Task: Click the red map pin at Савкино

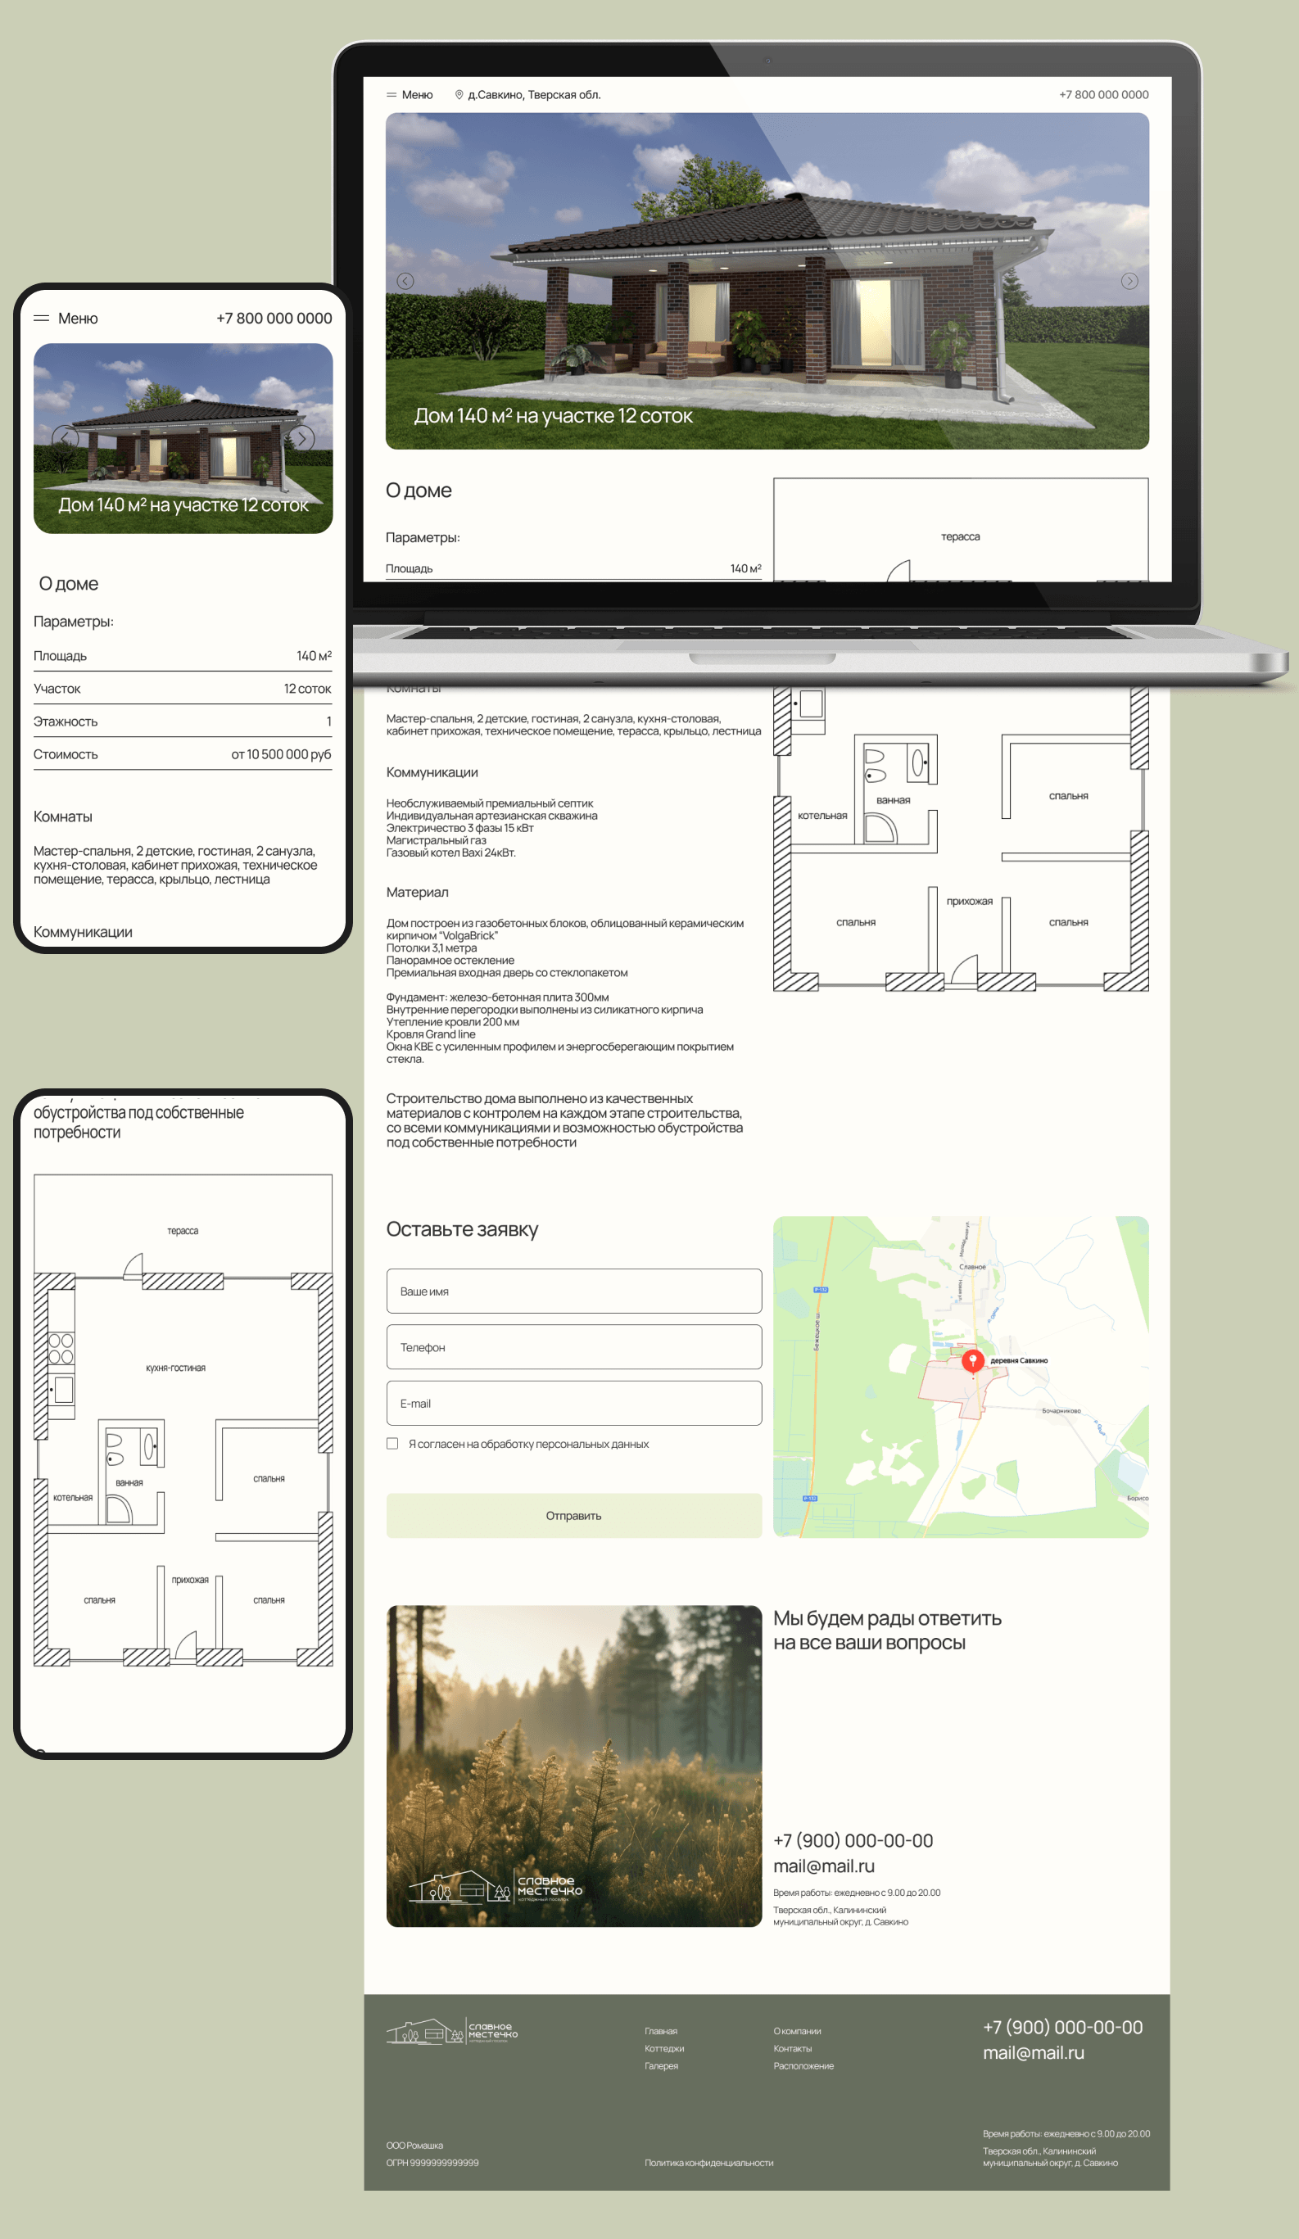Action: point(973,1360)
